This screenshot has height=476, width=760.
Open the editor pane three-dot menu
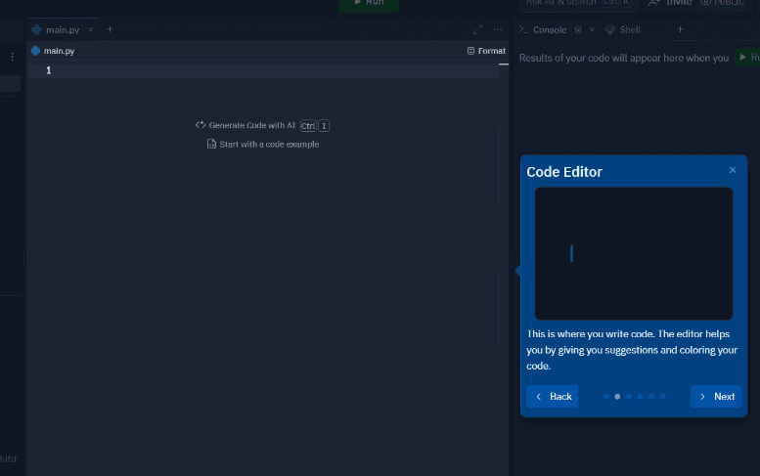[x=497, y=30]
